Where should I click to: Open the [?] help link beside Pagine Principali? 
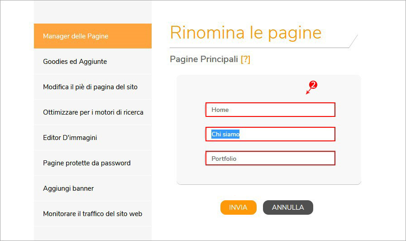coord(245,59)
